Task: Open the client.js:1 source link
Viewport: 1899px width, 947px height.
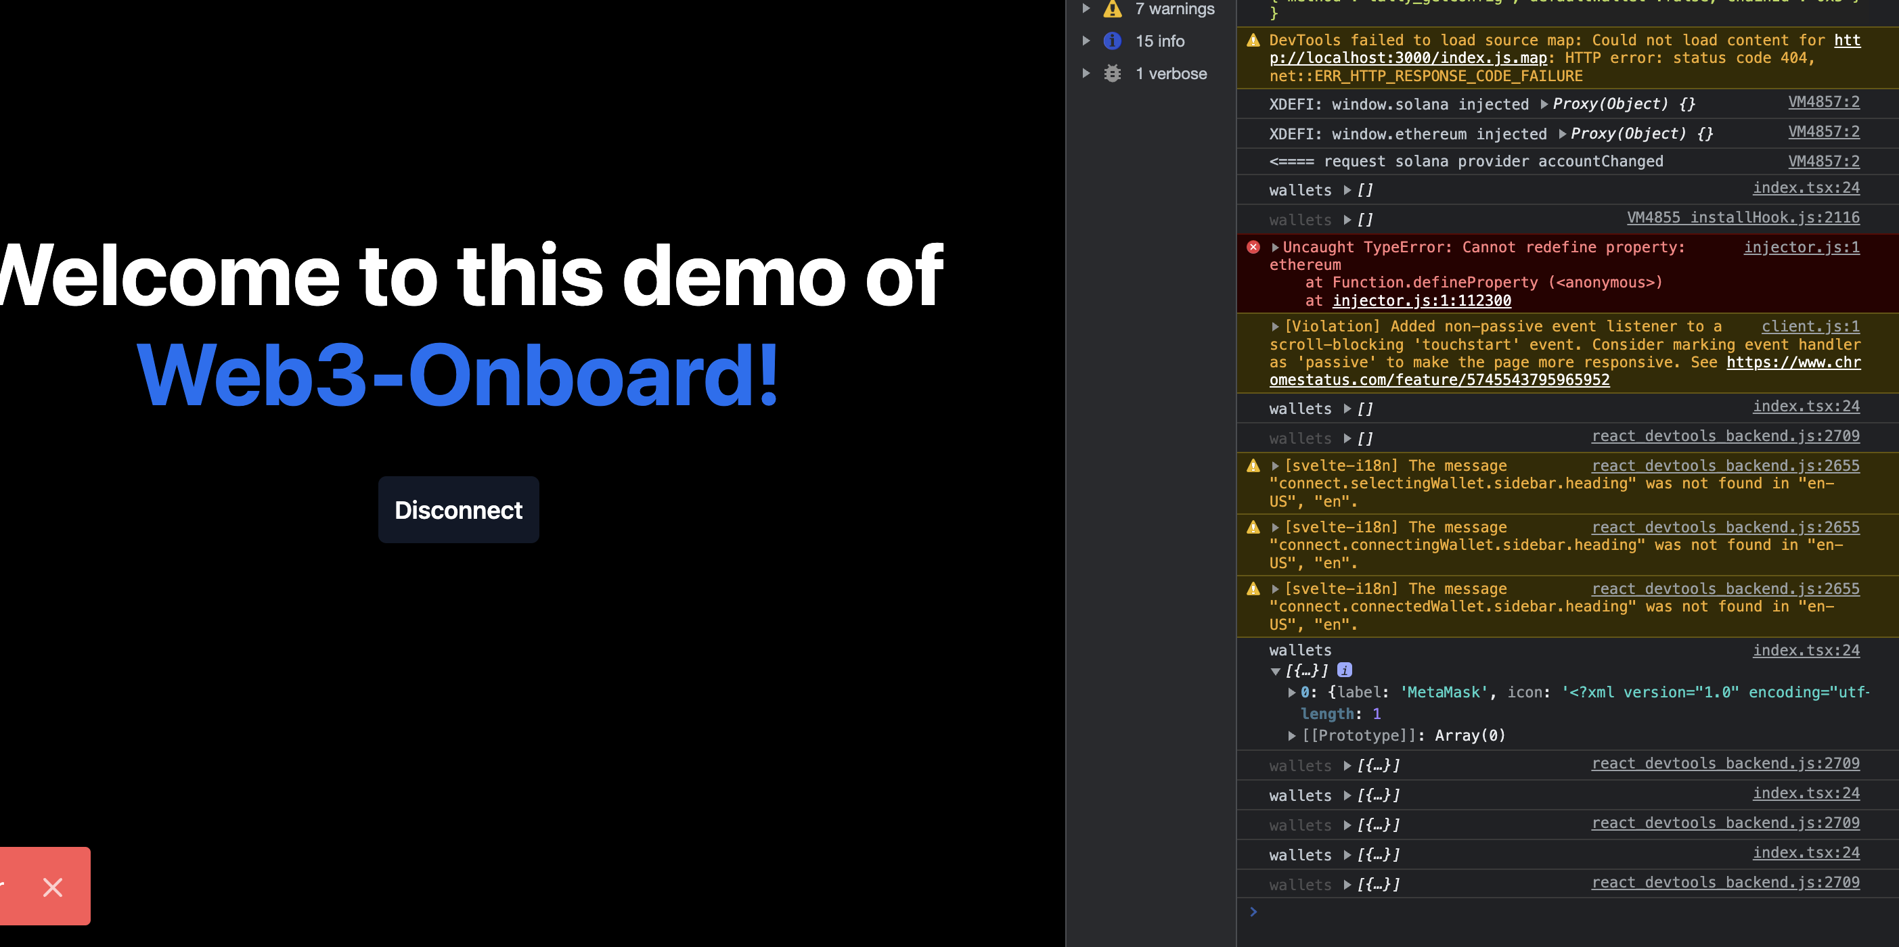Action: (x=1810, y=327)
